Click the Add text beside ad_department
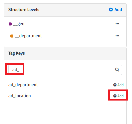This screenshot has height=124, width=132. 121,85
